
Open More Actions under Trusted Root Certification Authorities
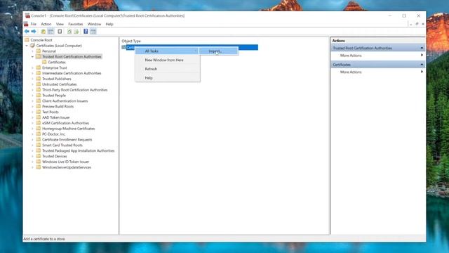point(378,56)
